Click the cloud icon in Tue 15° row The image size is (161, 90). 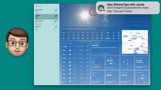tap(70, 54)
